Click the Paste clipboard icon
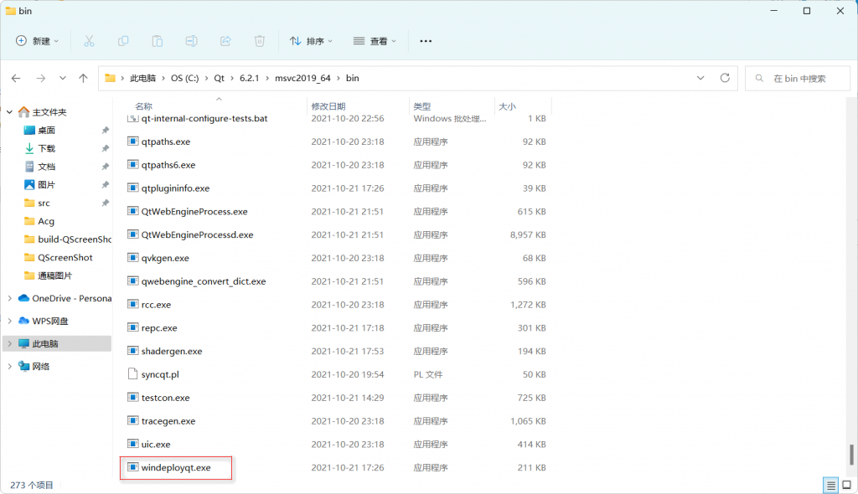 157,41
